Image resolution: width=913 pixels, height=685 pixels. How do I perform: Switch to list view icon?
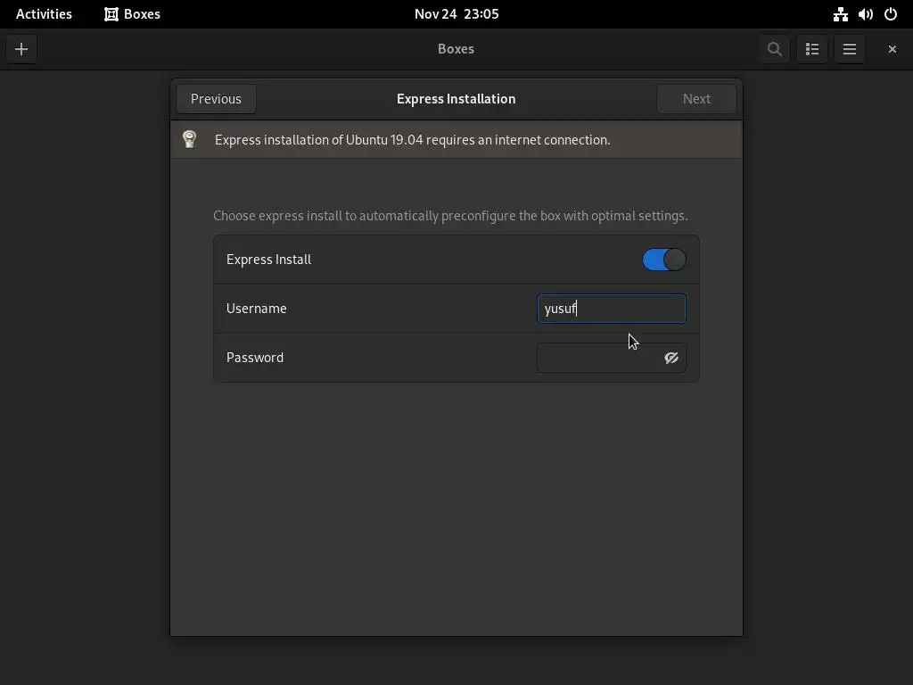coord(812,49)
